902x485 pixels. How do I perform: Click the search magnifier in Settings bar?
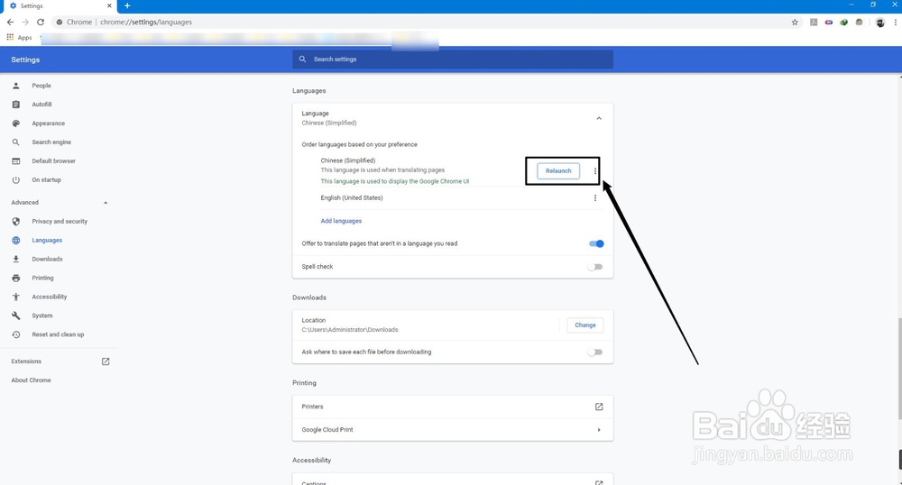tap(302, 59)
